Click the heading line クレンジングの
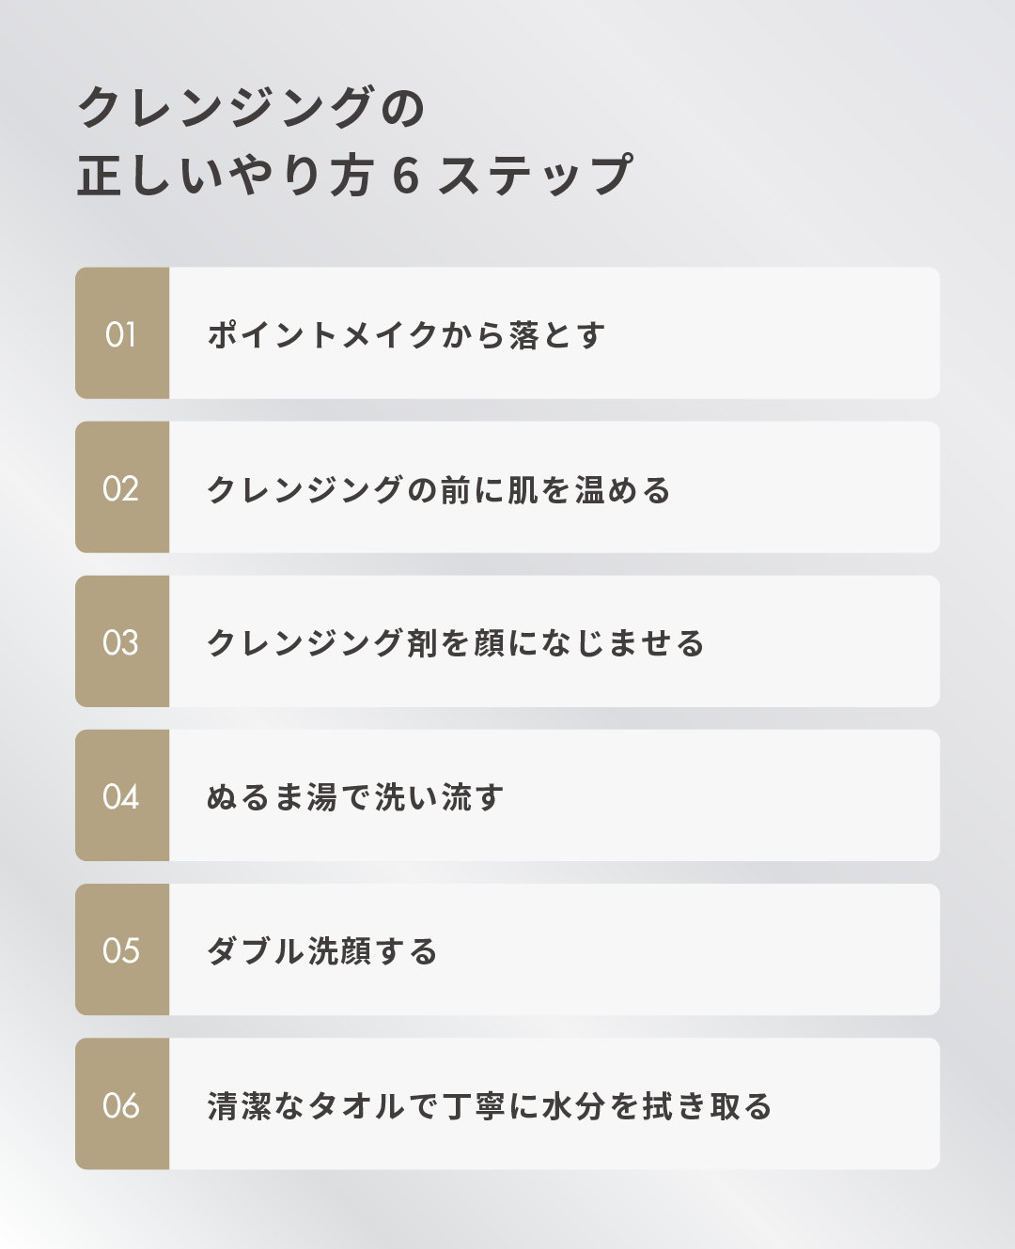Viewport: 1015px width, 1249px height. tap(251, 107)
